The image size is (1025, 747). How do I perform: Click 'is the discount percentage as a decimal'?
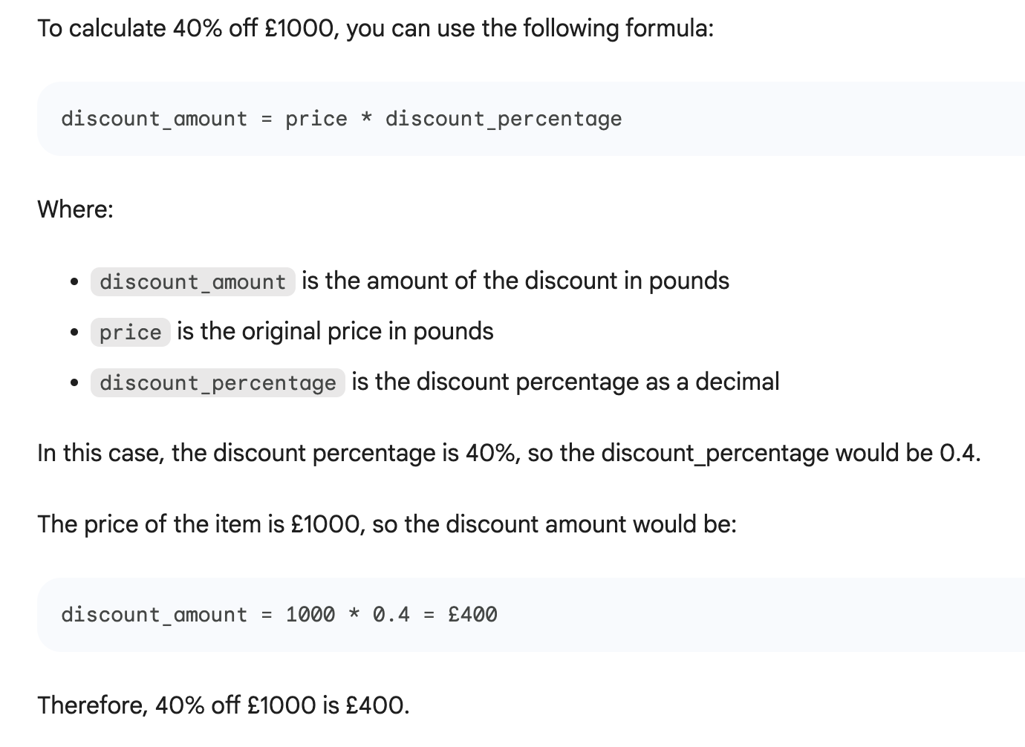point(565,382)
